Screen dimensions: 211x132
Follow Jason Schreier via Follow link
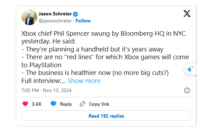(x=83, y=21)
